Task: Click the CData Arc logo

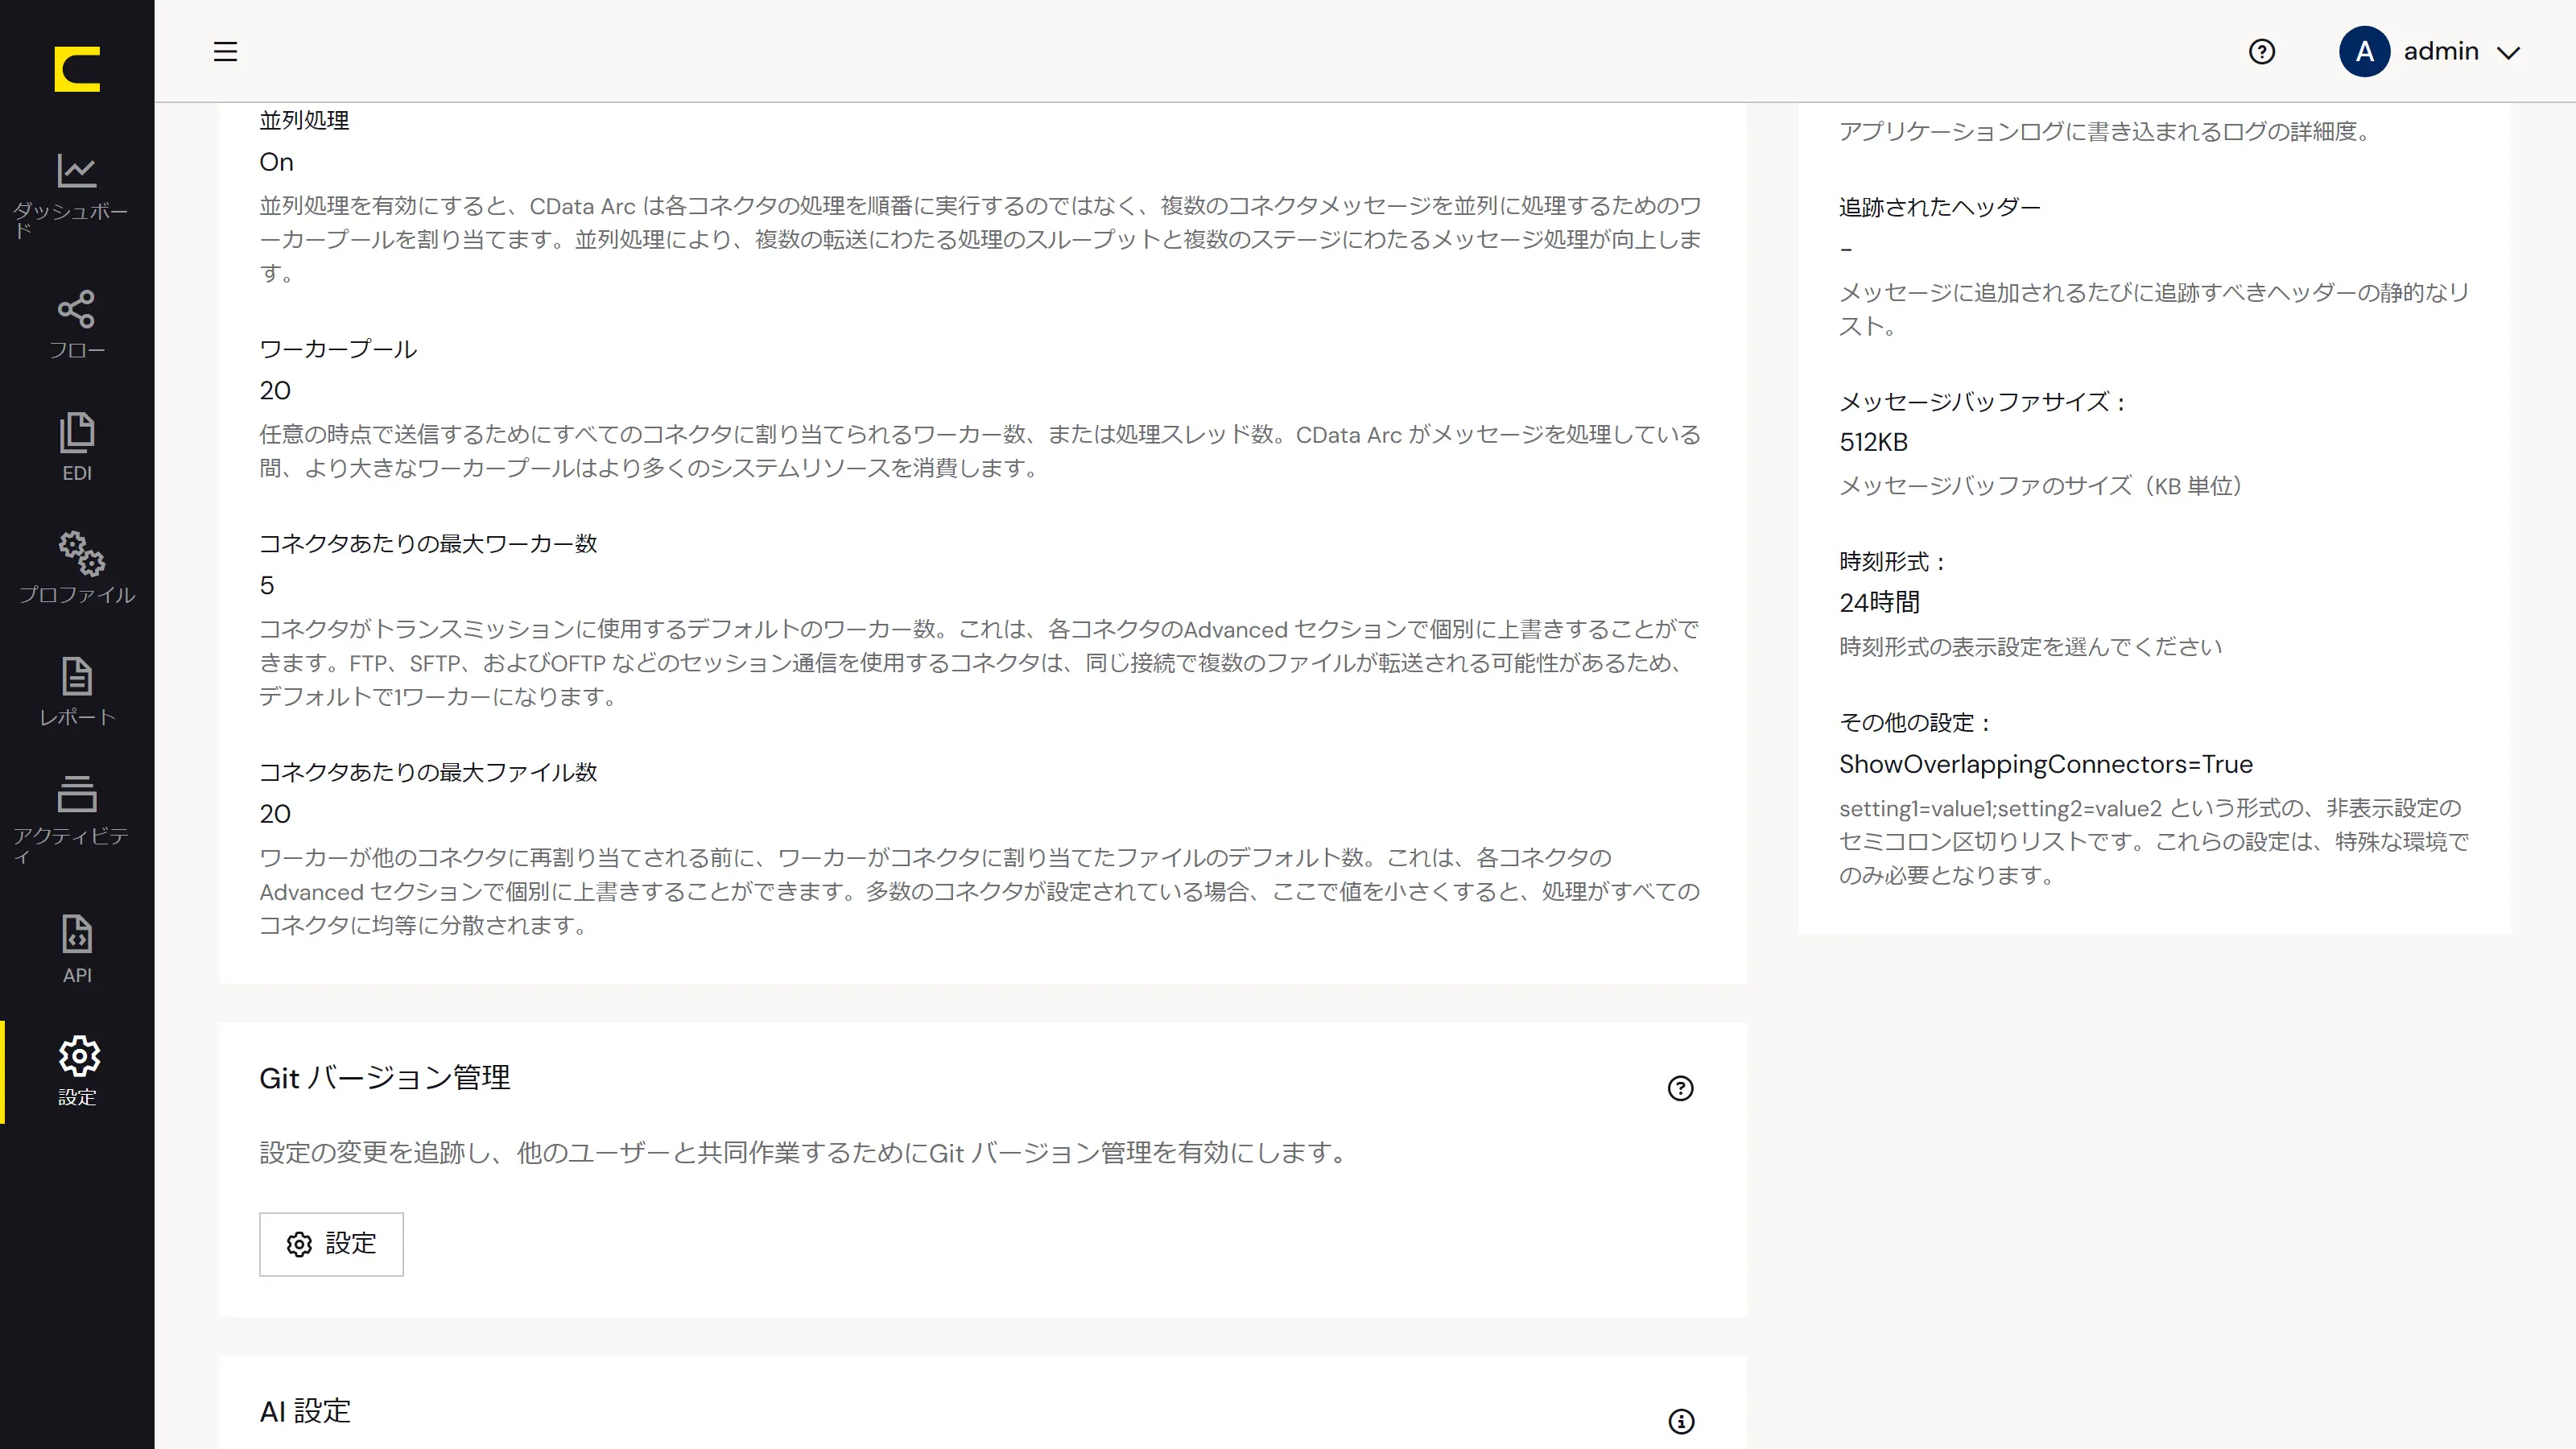Action: click(77, 69)
